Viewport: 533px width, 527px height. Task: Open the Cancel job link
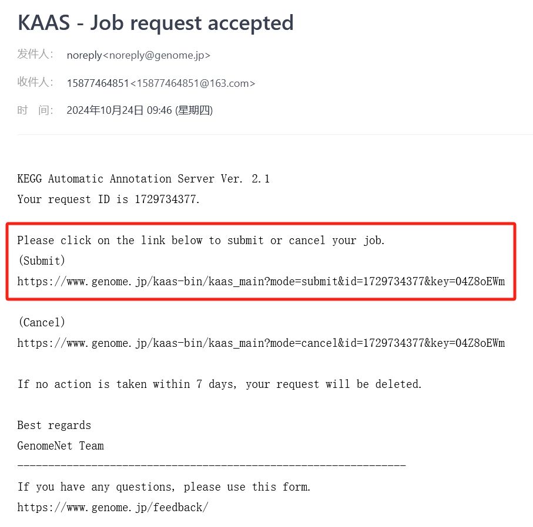click(261, 343)
